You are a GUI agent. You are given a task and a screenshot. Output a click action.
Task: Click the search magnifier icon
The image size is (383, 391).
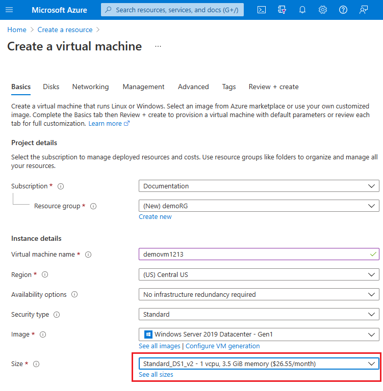(108, 10)
